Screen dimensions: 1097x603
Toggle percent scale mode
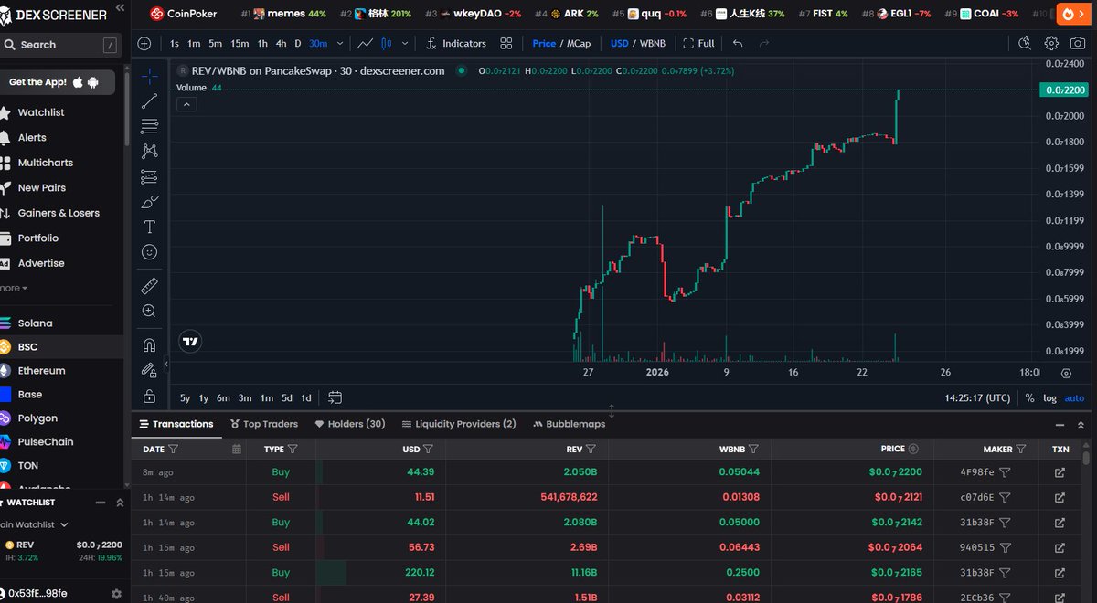click(x=1029, y=397)
